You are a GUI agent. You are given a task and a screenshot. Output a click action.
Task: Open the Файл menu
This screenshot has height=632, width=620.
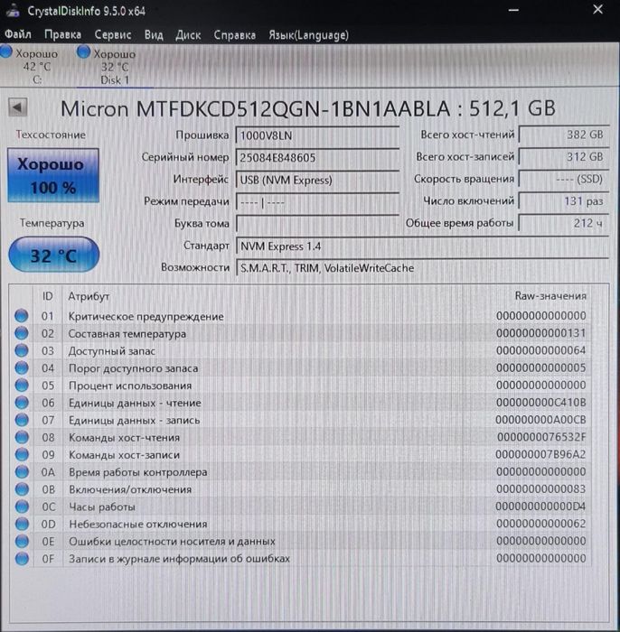tap(18, 34)
